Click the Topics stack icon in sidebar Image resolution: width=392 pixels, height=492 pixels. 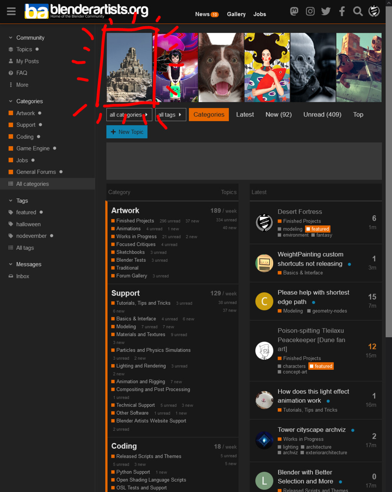pos(11,49)
